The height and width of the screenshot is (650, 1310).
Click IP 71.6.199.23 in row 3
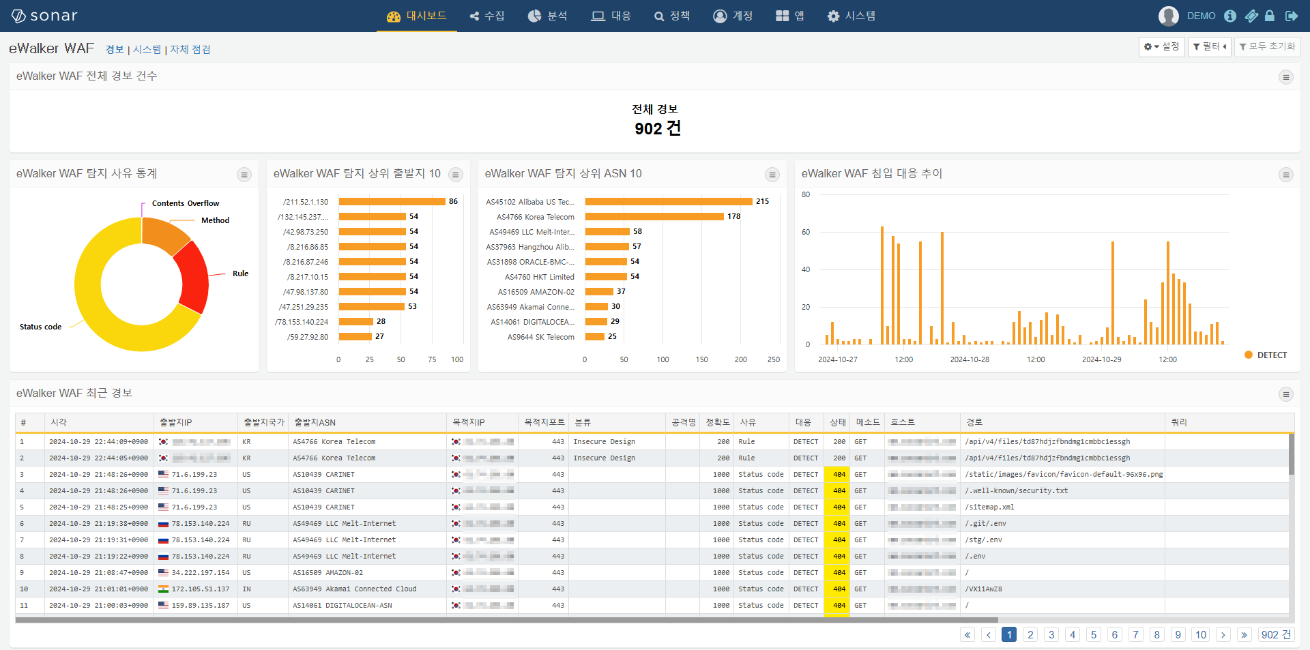coord(194,474)
